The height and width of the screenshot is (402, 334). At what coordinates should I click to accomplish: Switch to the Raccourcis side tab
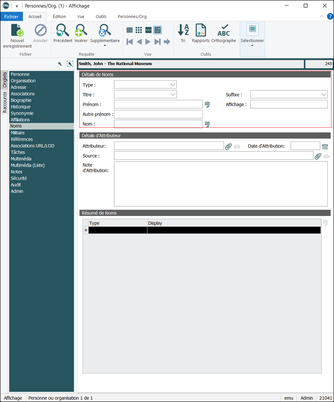pyautogui.click(x=5, y=102)
